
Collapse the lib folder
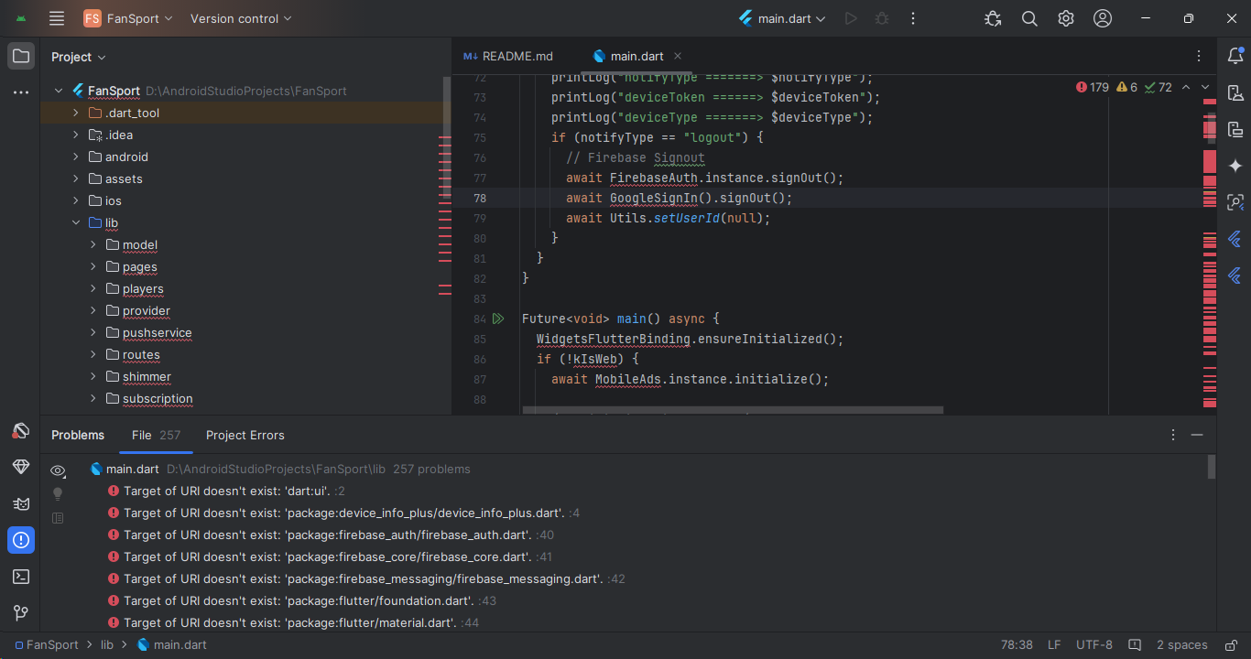point(76,222)
